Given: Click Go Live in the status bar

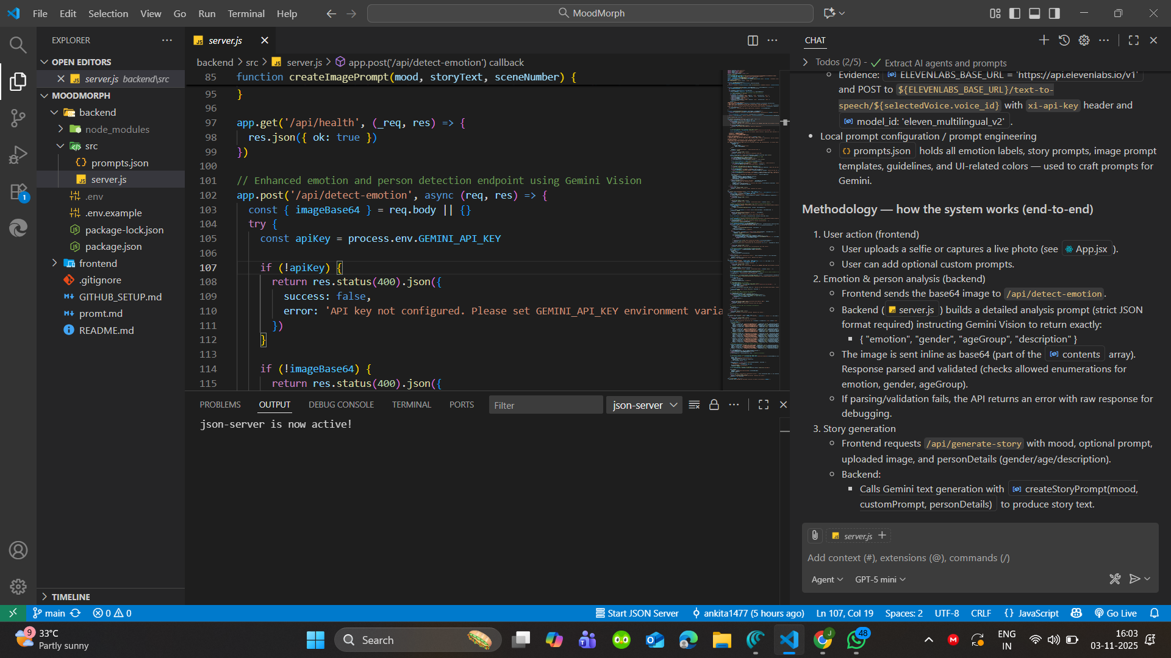Looking at the screenshot, I should (1115, 613).
